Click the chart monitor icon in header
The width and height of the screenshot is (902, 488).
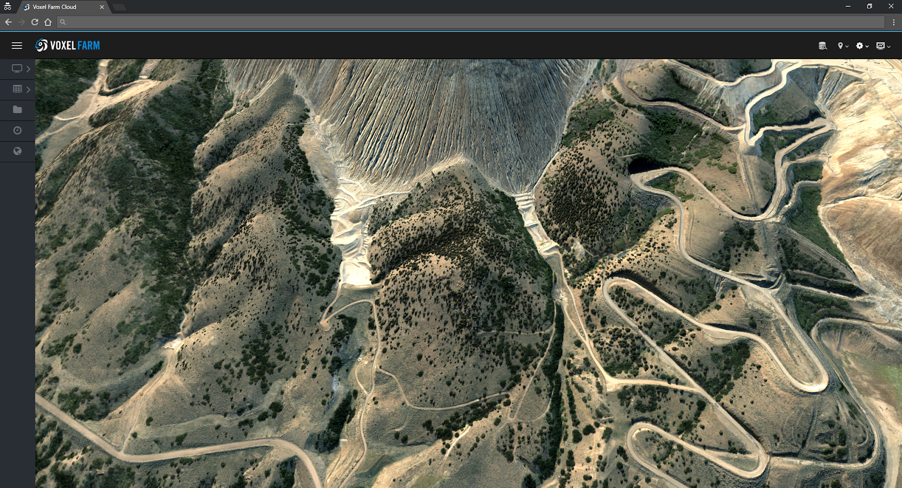pos(881,46)
